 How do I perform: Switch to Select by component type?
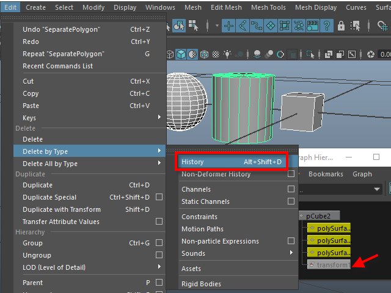[x=193, y=26]
